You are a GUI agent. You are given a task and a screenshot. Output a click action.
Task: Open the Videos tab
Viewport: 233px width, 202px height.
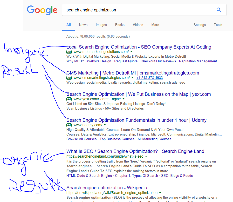coord(138,25)
